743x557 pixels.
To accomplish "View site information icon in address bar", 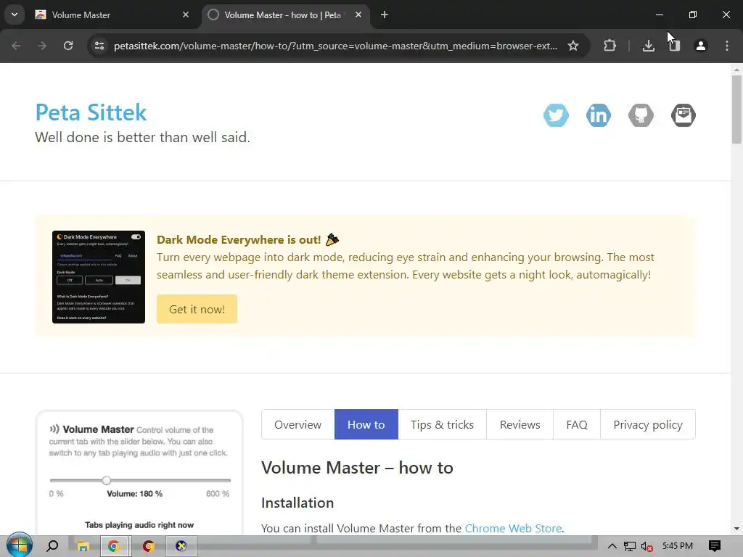I will tap(99, 46).
